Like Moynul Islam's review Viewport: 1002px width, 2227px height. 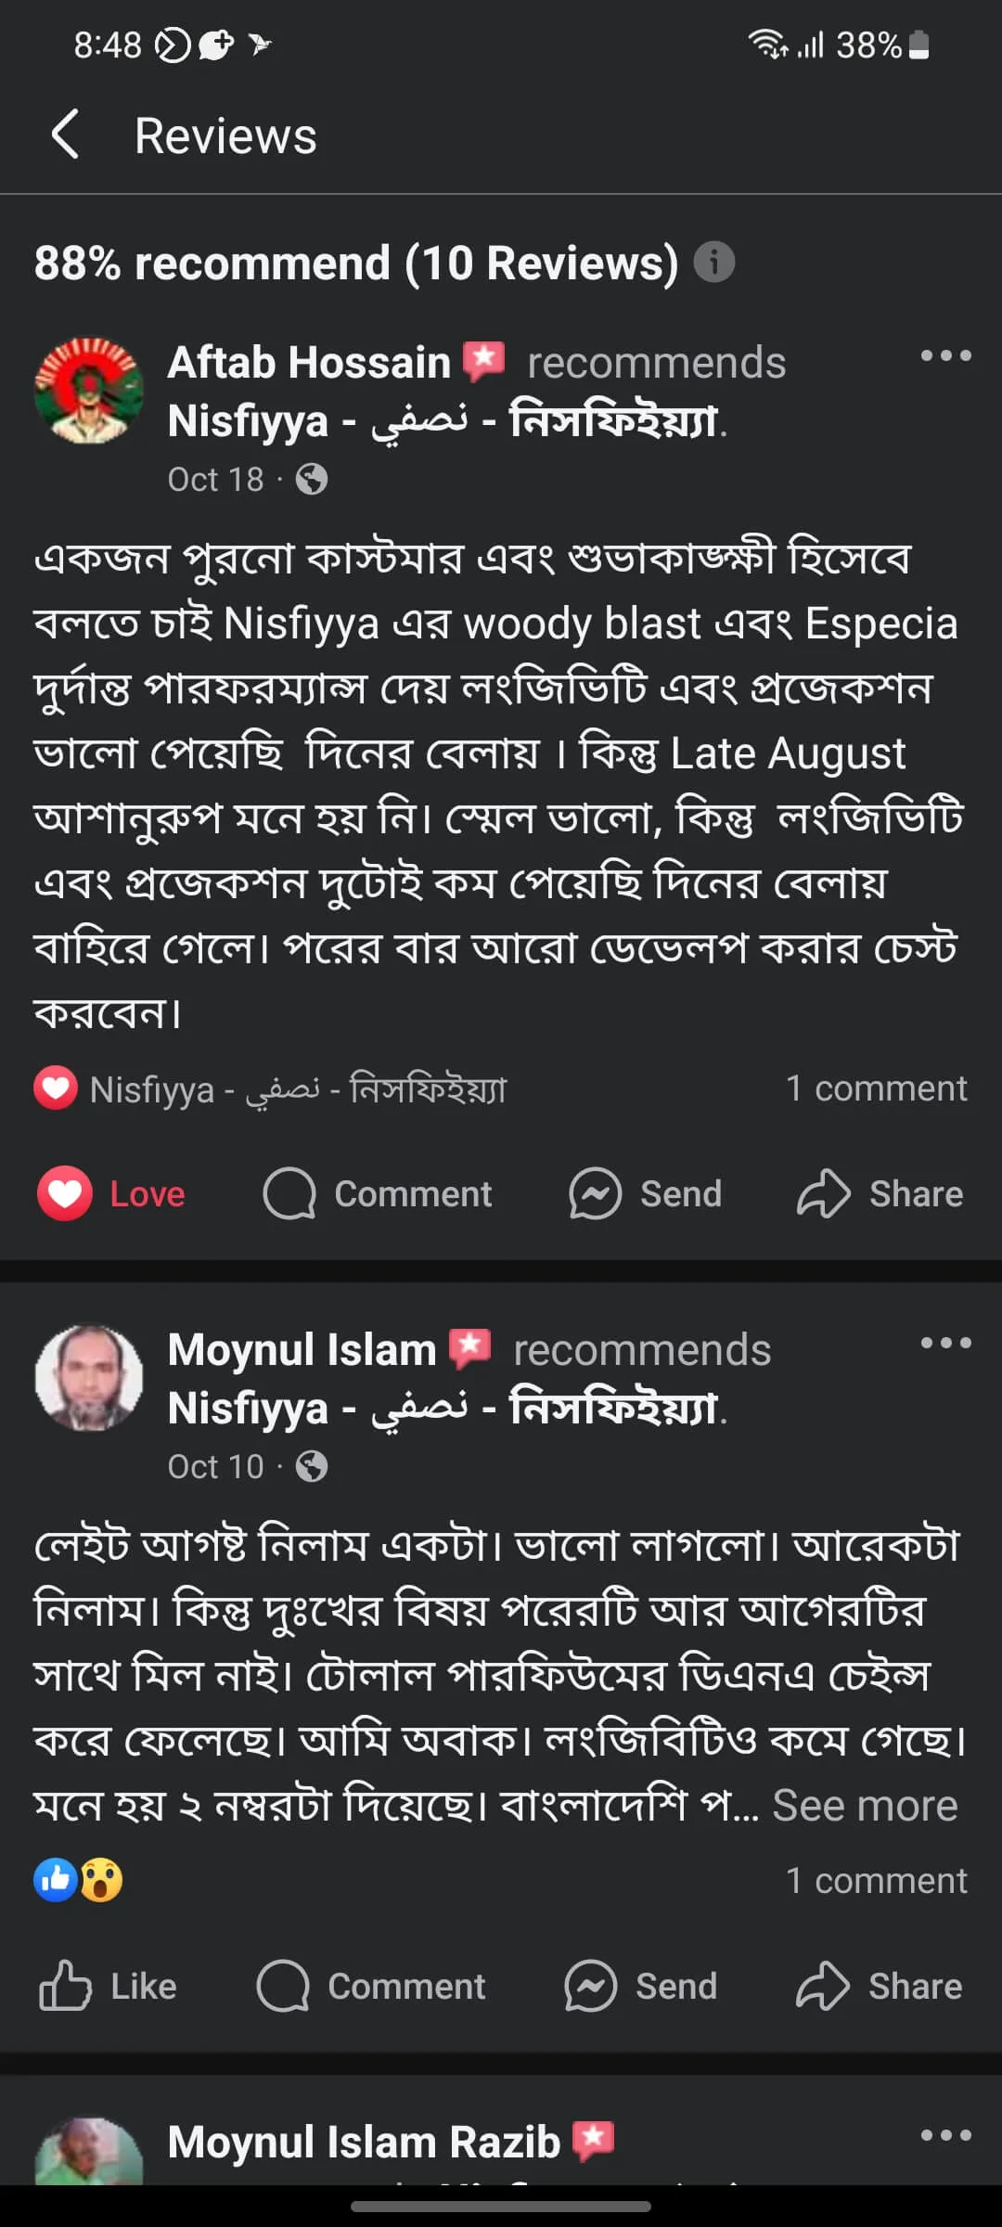click(109, 1986)
